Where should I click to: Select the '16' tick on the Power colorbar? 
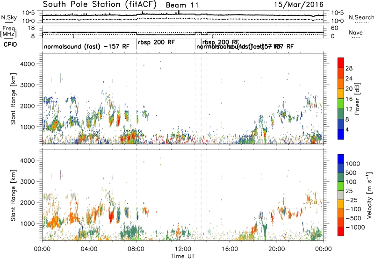pyautogui.click(x=349, y=99)
